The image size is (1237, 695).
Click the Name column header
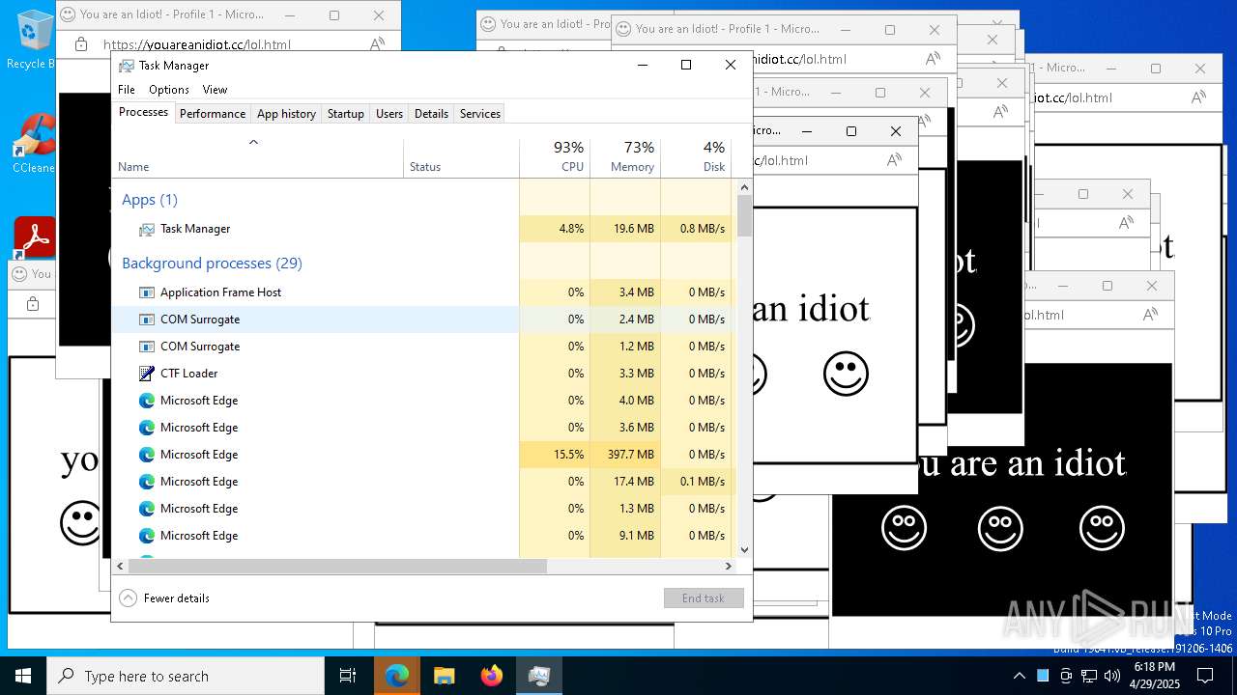(257, 157)
